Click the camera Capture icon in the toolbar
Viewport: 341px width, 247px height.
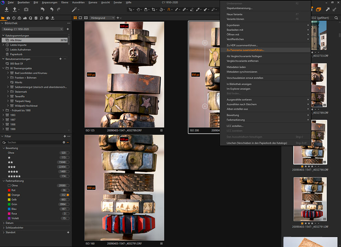[26, 9]
